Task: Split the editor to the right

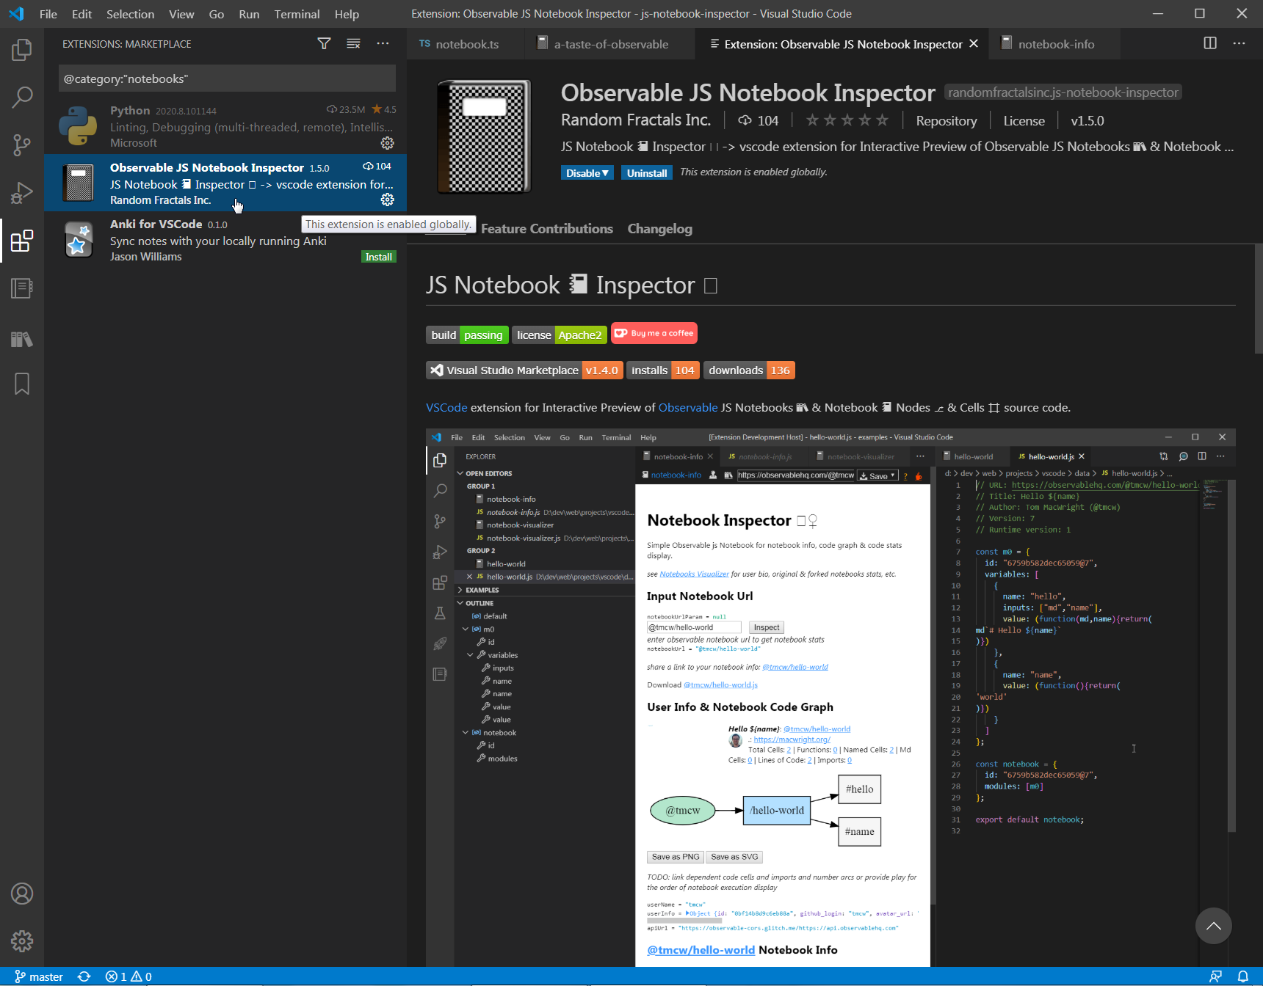Action: click(x=1210, y=43)
